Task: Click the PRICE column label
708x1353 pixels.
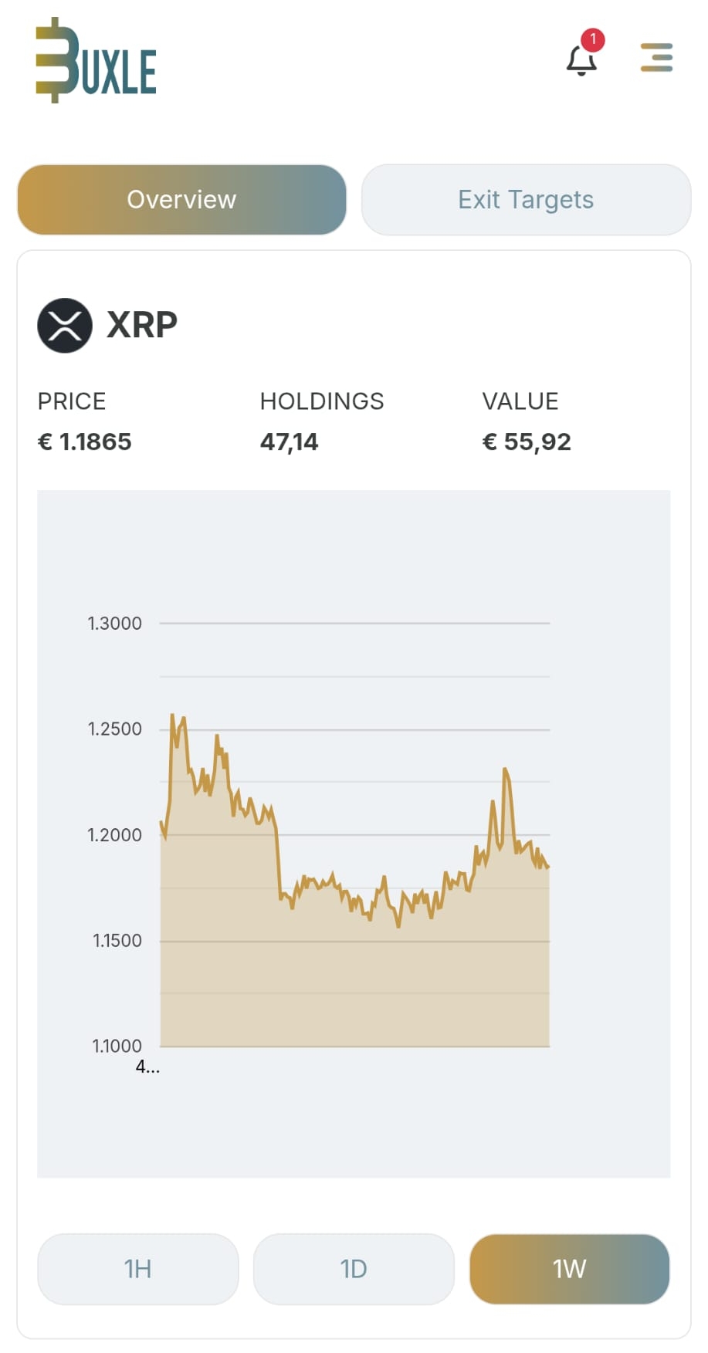Action: point(72,401)
